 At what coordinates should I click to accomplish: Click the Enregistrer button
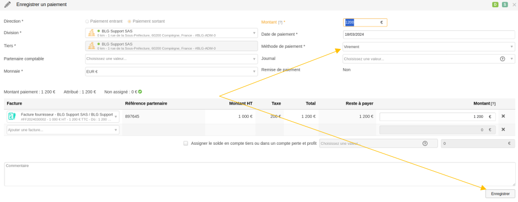coord(500,194)
